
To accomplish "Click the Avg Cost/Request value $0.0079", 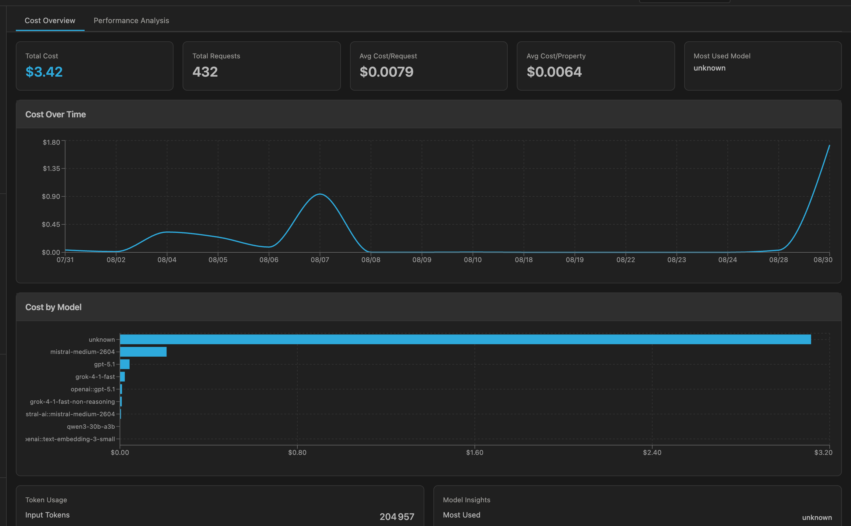I will (387, 72).
